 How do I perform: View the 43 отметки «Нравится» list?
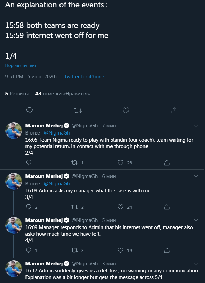coord(63,93)
